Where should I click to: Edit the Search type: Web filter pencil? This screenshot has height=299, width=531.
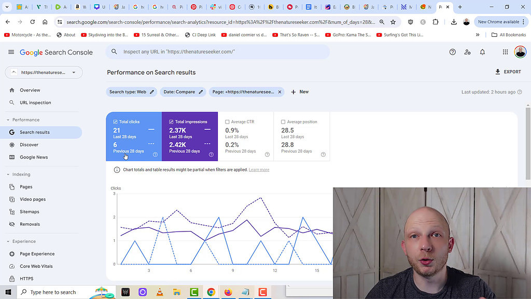152,92
